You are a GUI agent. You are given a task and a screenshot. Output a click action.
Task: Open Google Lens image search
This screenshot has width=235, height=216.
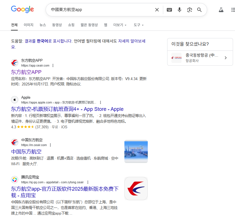click(x=189, y=10)
